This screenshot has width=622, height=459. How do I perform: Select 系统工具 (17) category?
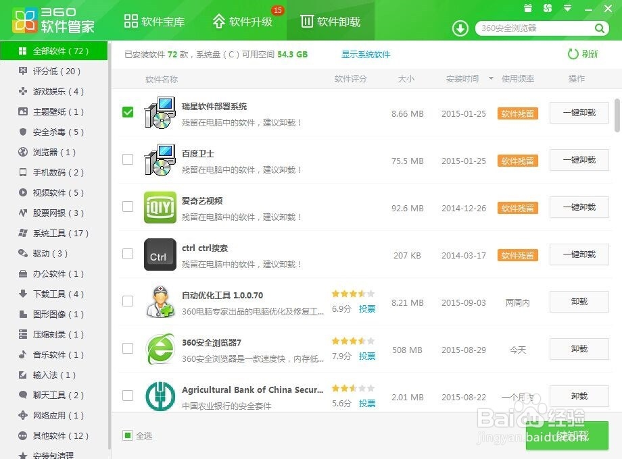(53, 234)
